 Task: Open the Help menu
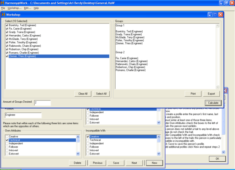36,8
